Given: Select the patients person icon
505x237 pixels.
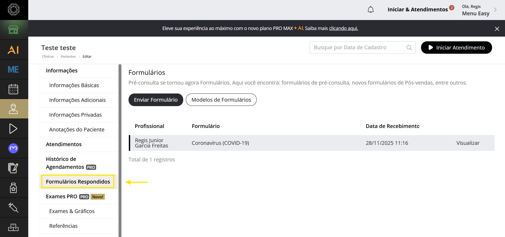Looking at the screenshot, I should coord(13,109).
